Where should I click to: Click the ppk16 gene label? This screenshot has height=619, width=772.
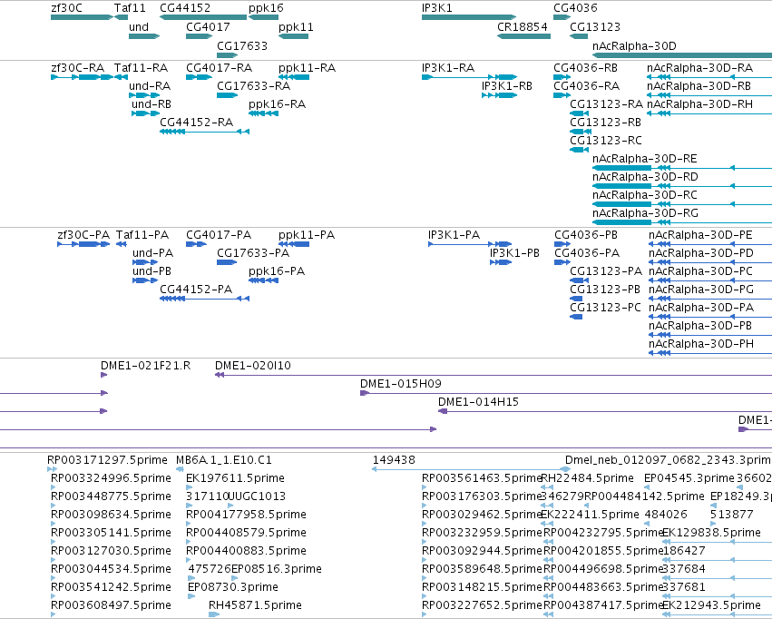pos(266,8)
